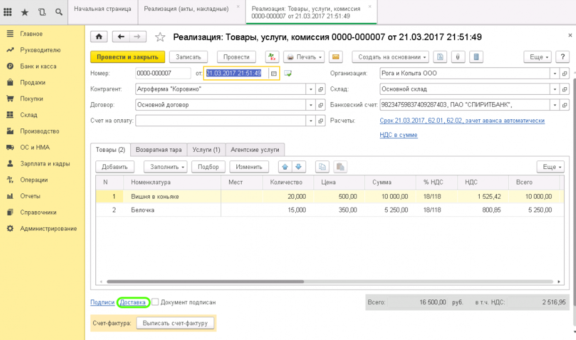Open calendar picker in date field
This screenshot has height=340, width=576.
[x=274, y=74]
